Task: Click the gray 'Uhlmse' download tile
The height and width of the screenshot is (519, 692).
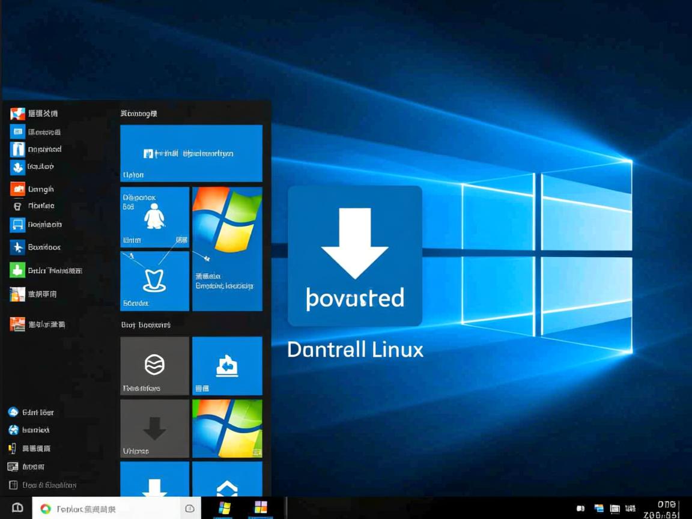Action: tap(154, 428)
